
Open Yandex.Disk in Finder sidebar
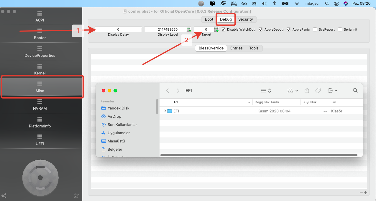[x=118, y=108]
